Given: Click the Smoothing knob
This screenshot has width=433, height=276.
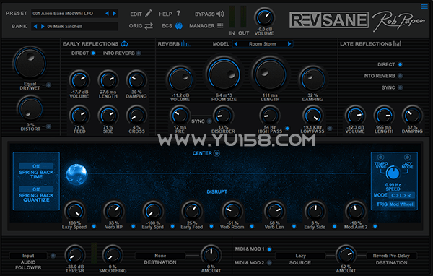Looking at the screenshot, I should [113, 255].
